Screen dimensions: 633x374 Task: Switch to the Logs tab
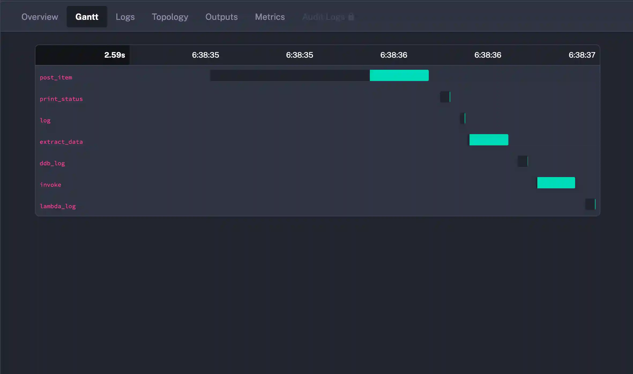[125, 17]
